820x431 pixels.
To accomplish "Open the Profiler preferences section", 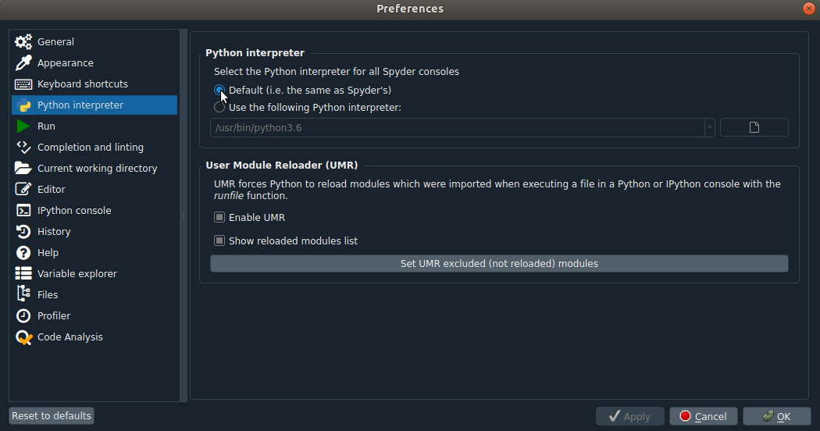I will [94, 316].
